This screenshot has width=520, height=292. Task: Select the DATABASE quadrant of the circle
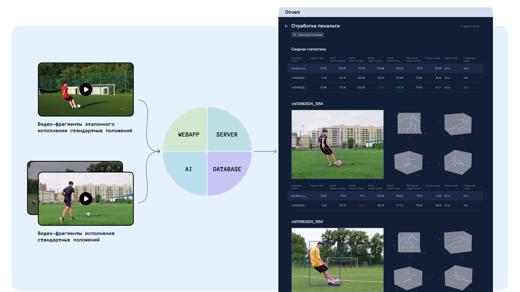[x=230, y=173]
